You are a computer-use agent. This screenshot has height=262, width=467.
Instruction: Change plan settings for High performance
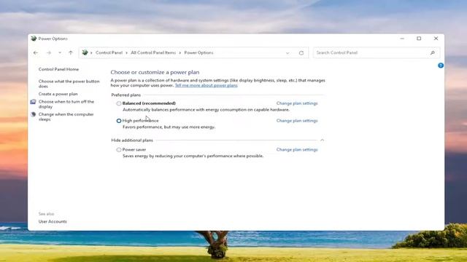[297, 121]
